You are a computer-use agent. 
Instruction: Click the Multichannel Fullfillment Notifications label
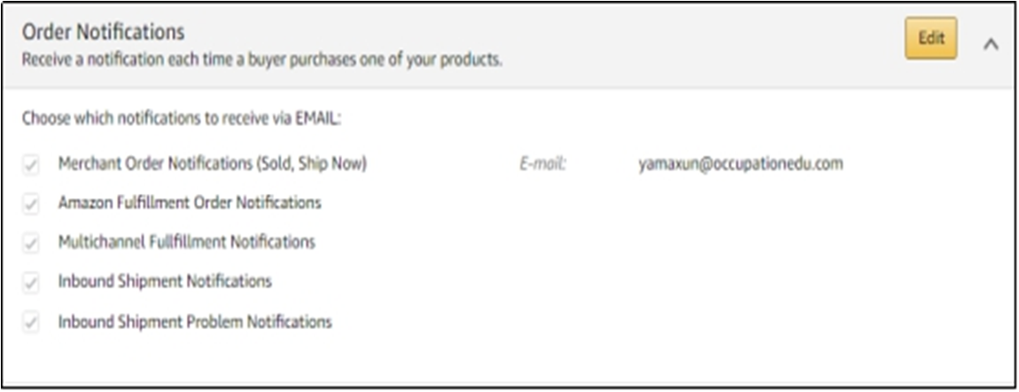click(186, 242)
